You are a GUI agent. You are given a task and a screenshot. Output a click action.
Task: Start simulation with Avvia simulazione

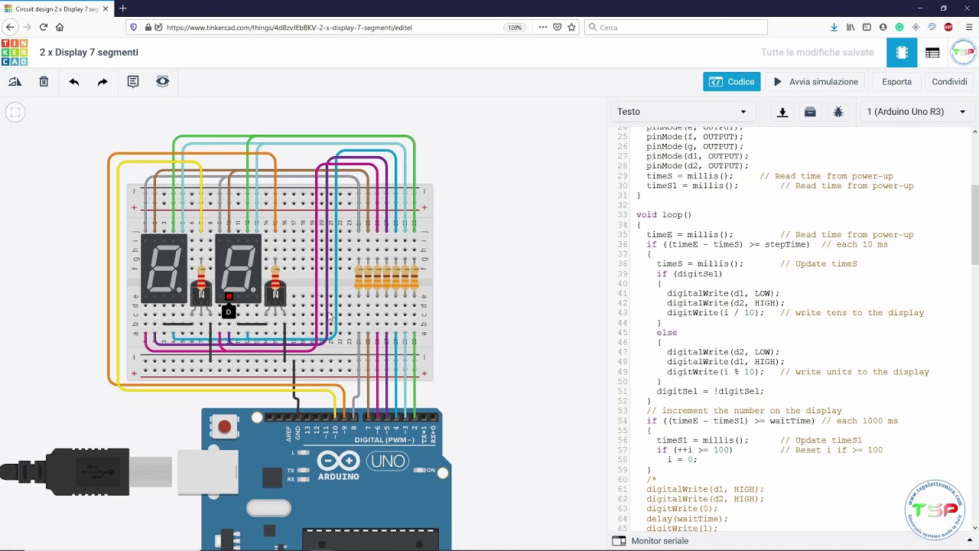pyautogui.click(x=816, y=82)
